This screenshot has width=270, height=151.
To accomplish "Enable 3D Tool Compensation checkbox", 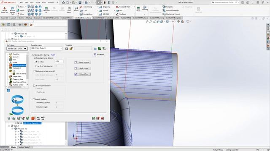I will [x=34, y=86].
